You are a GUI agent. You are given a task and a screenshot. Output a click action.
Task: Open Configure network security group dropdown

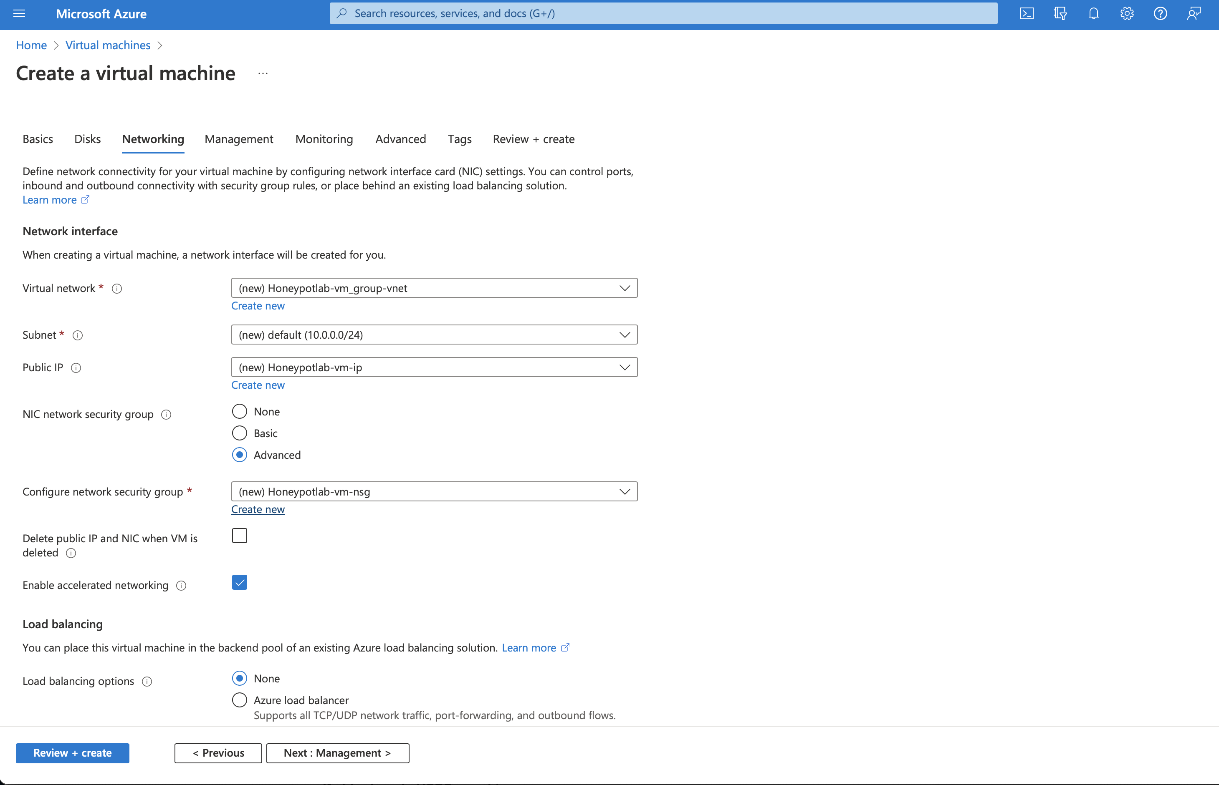pos(434,492)
